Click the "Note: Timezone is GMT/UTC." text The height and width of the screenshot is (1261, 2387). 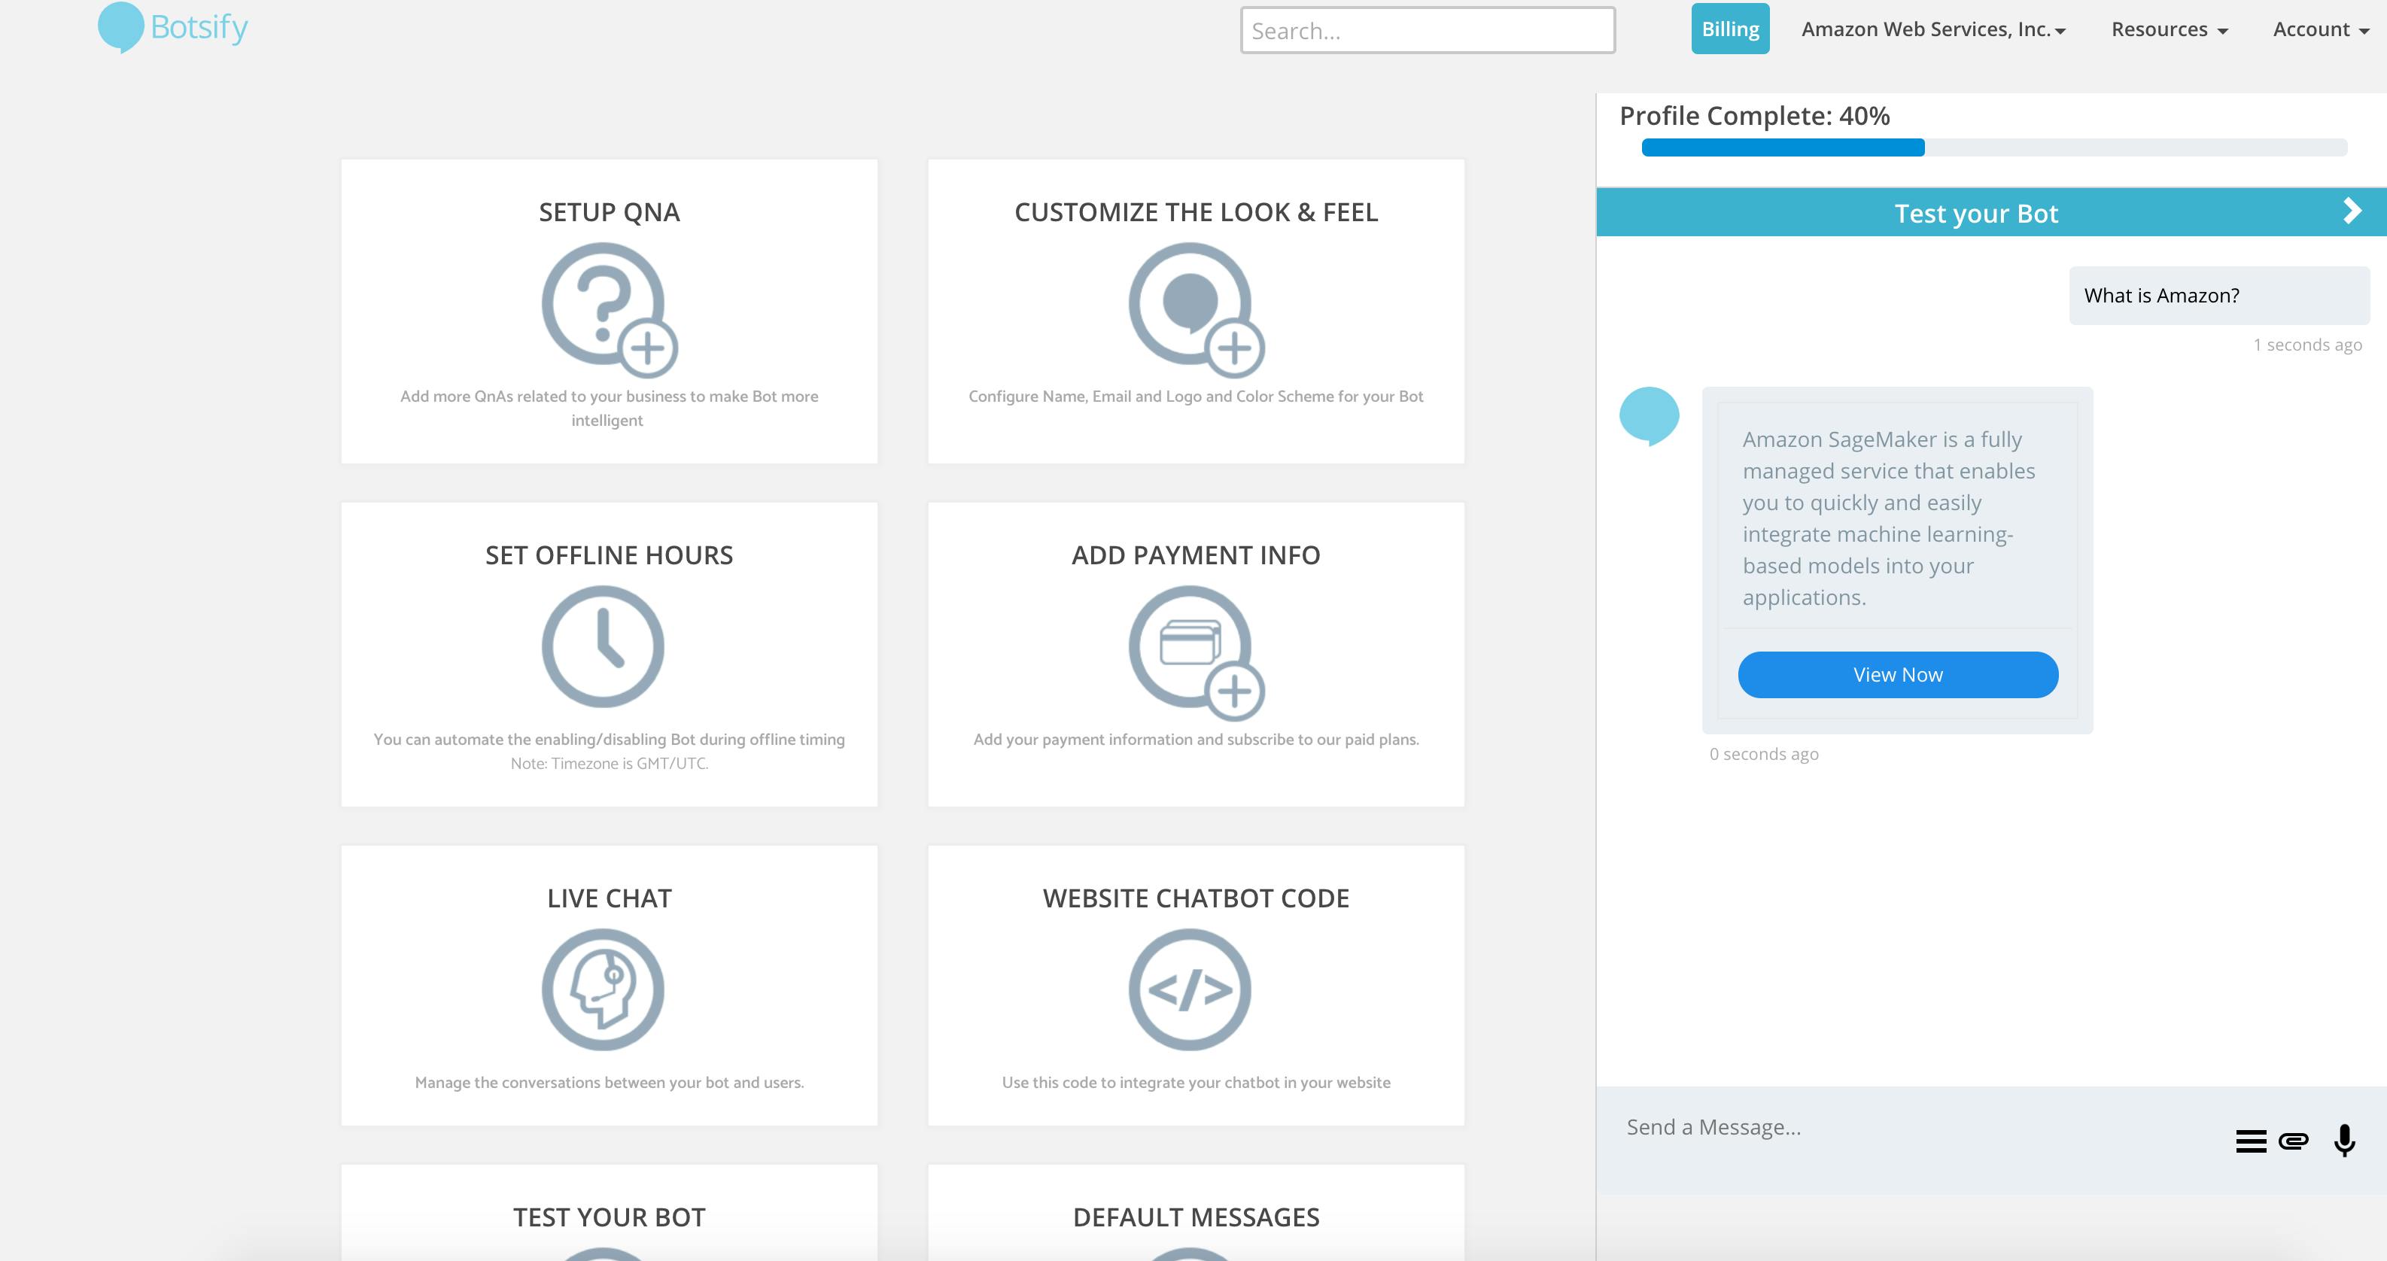[610, 764]
